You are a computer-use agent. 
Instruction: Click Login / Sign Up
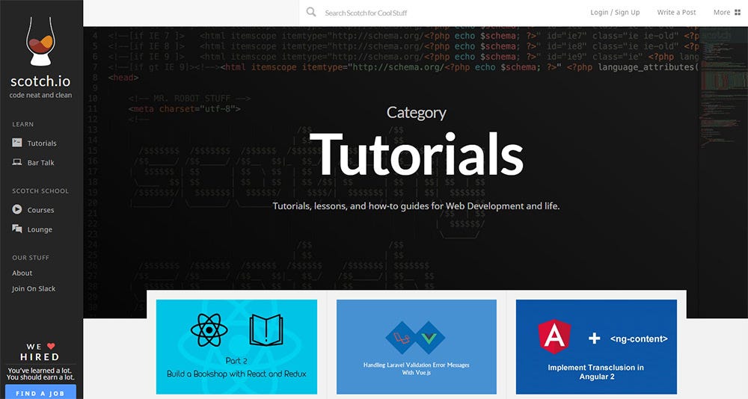[615, 13]
